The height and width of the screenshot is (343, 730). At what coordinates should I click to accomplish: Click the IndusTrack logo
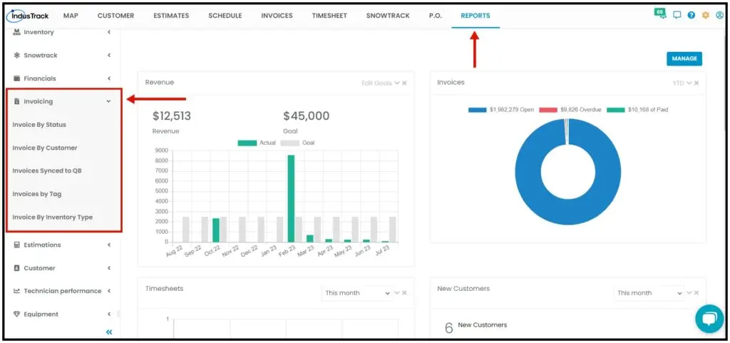[29, 16]
